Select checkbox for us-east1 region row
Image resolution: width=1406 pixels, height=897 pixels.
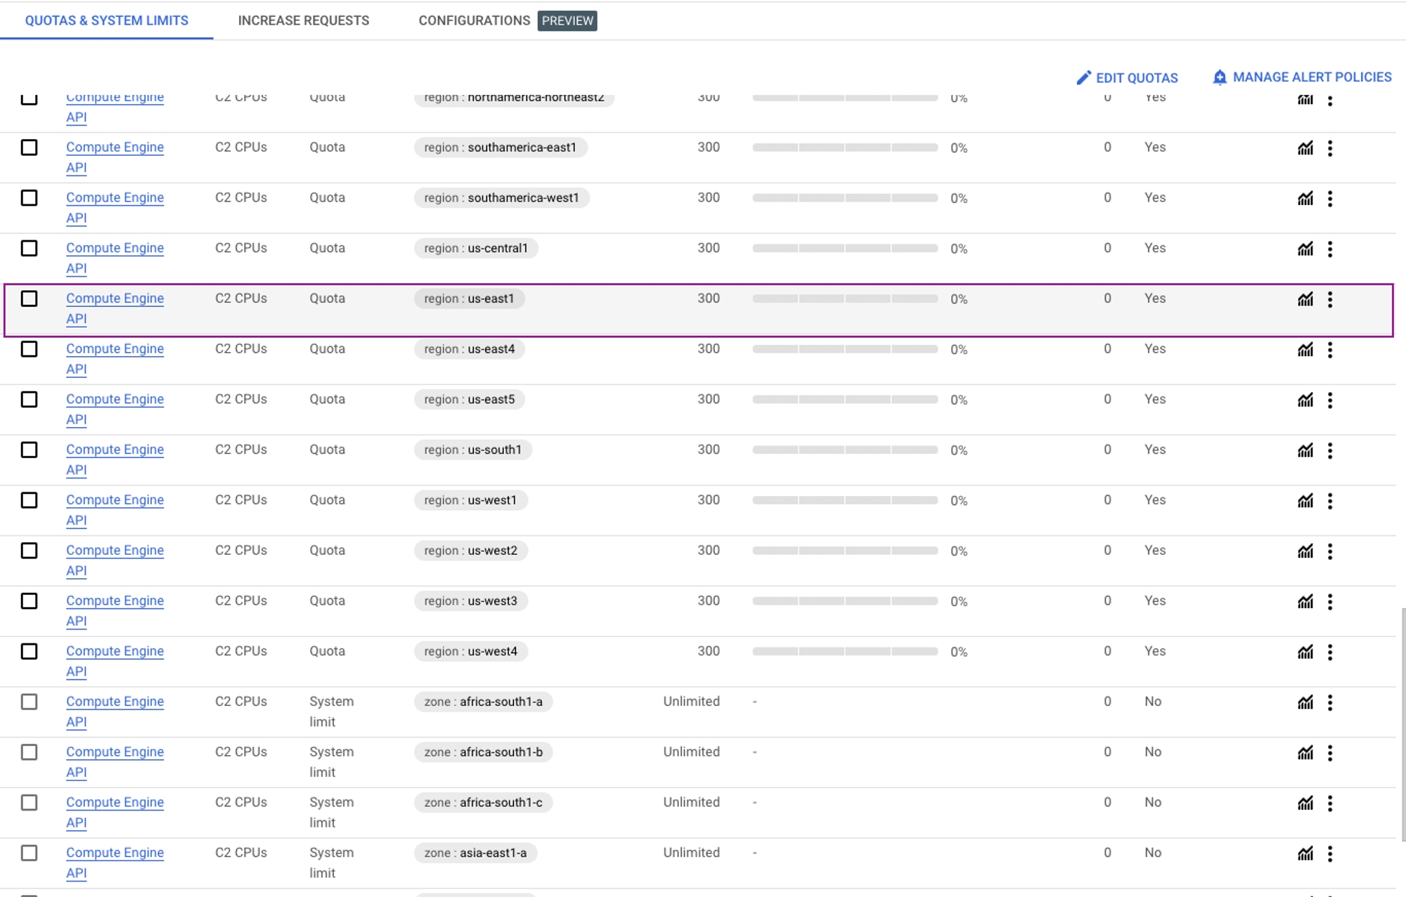tap(29, 299)
